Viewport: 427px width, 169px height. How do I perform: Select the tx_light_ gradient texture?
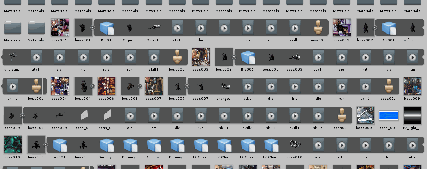click(x=412, y=115)
